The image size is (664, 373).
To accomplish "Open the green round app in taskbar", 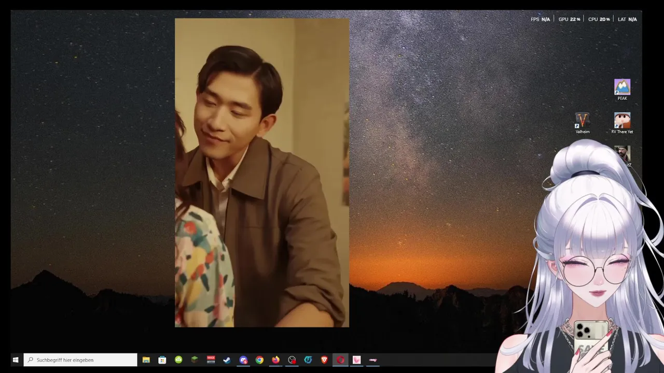I will 178,360.
